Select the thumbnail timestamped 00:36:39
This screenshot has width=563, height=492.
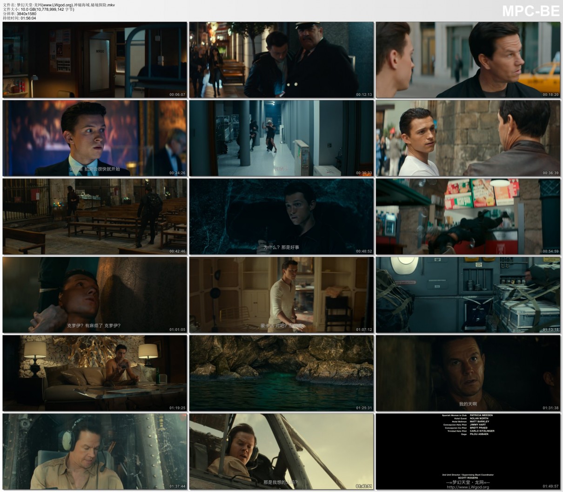[x=468, y=138]
